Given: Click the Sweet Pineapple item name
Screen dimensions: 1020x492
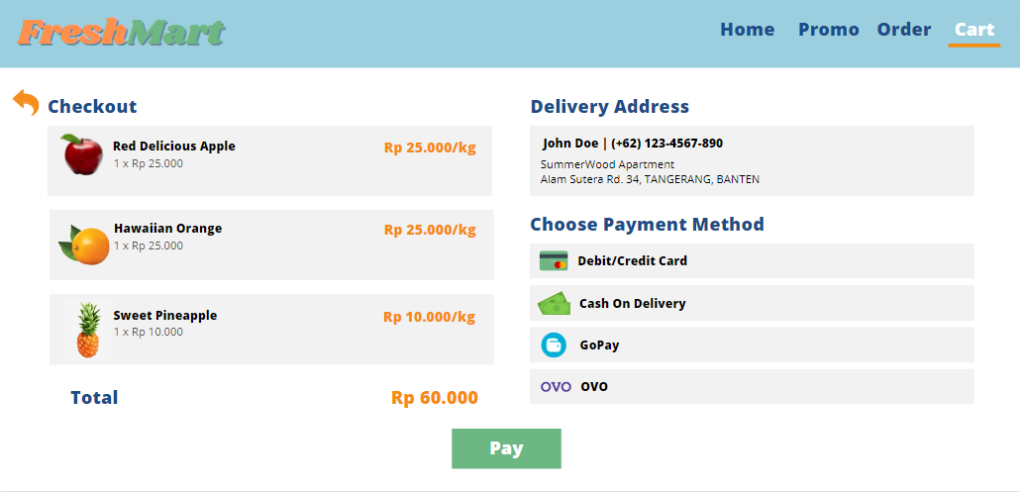Looking at the screenshot, I should click(164, 316).
